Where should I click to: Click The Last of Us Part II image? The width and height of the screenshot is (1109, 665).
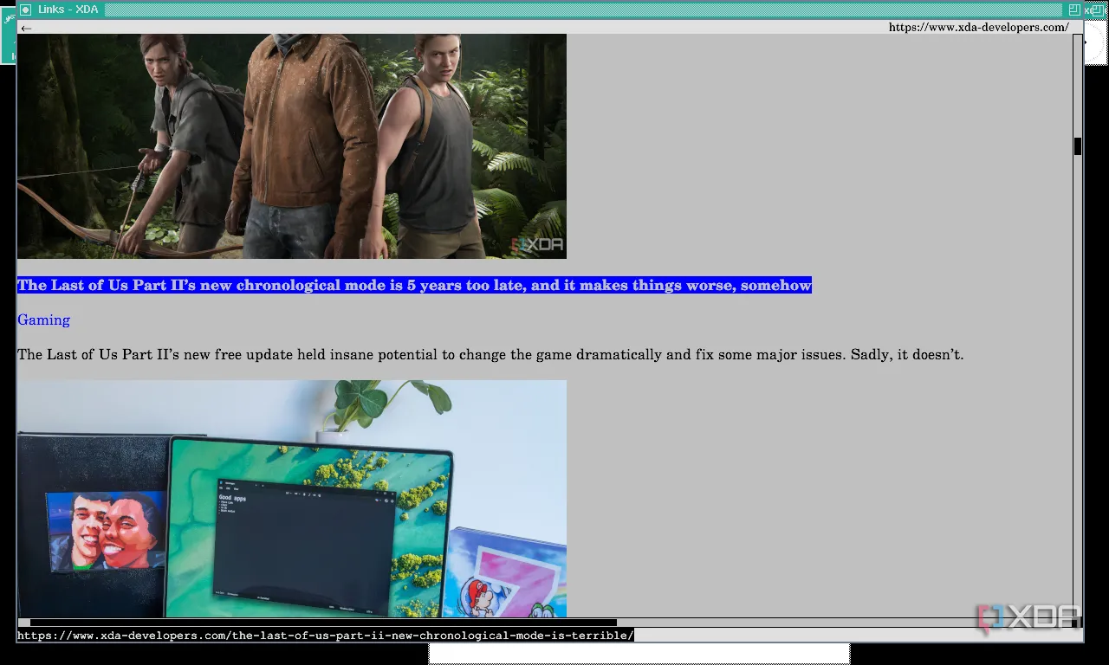292,146
